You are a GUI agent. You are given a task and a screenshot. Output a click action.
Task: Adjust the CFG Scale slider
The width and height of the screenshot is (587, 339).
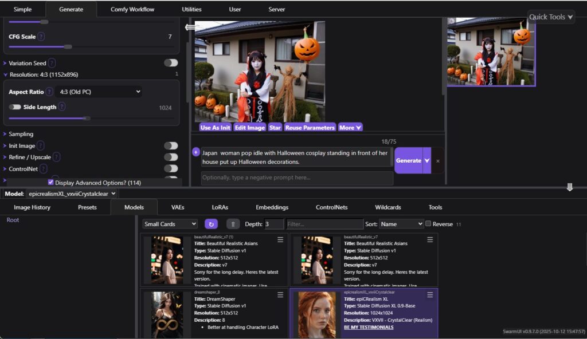click(68, 47)
